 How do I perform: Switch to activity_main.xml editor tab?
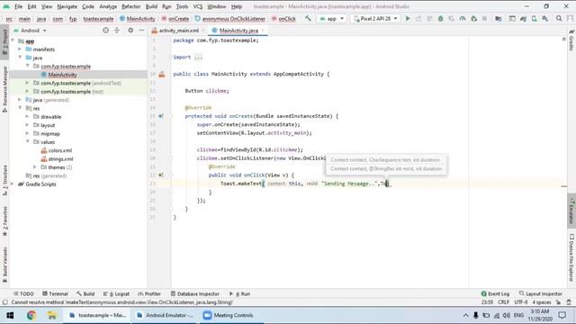point(178,31)
